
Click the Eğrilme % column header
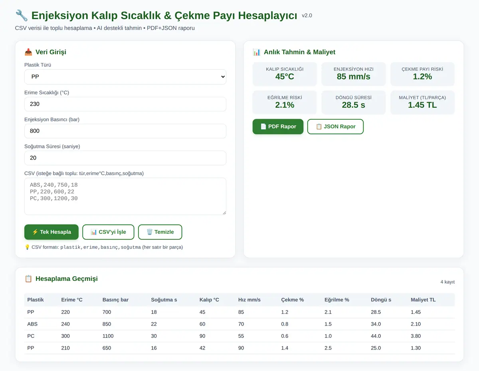point(337,300)
